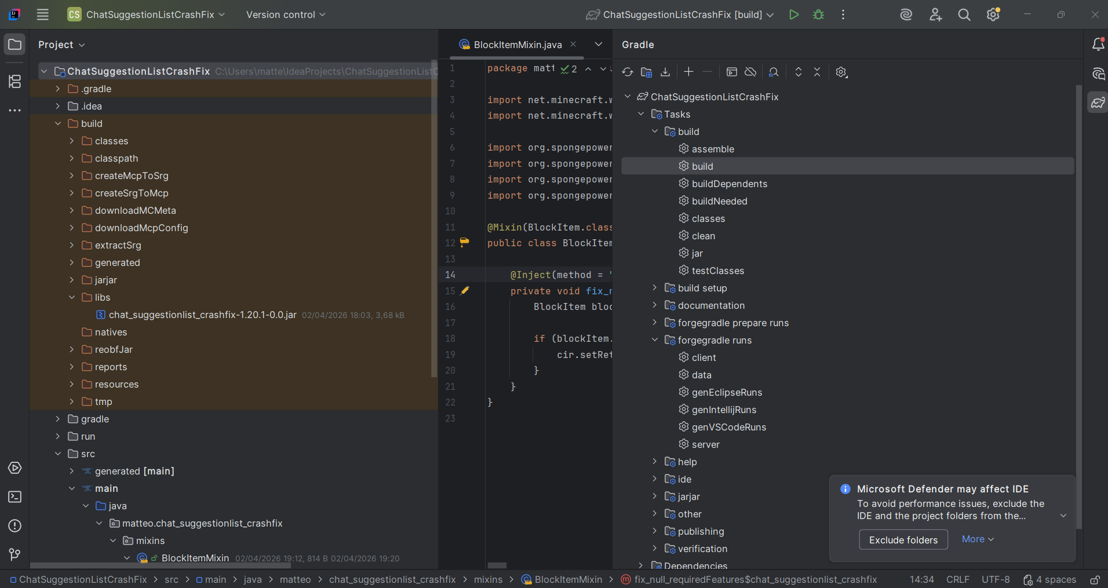
Task: Toggle the Project tool window folder icon
Action: click(15, 45)
